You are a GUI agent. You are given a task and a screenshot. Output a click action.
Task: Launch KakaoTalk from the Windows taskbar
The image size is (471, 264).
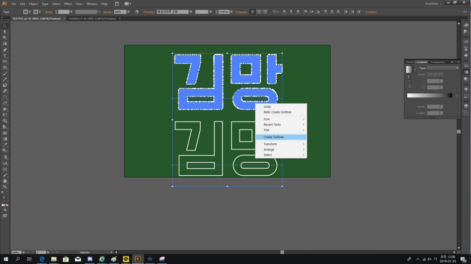tap(126, 259)
